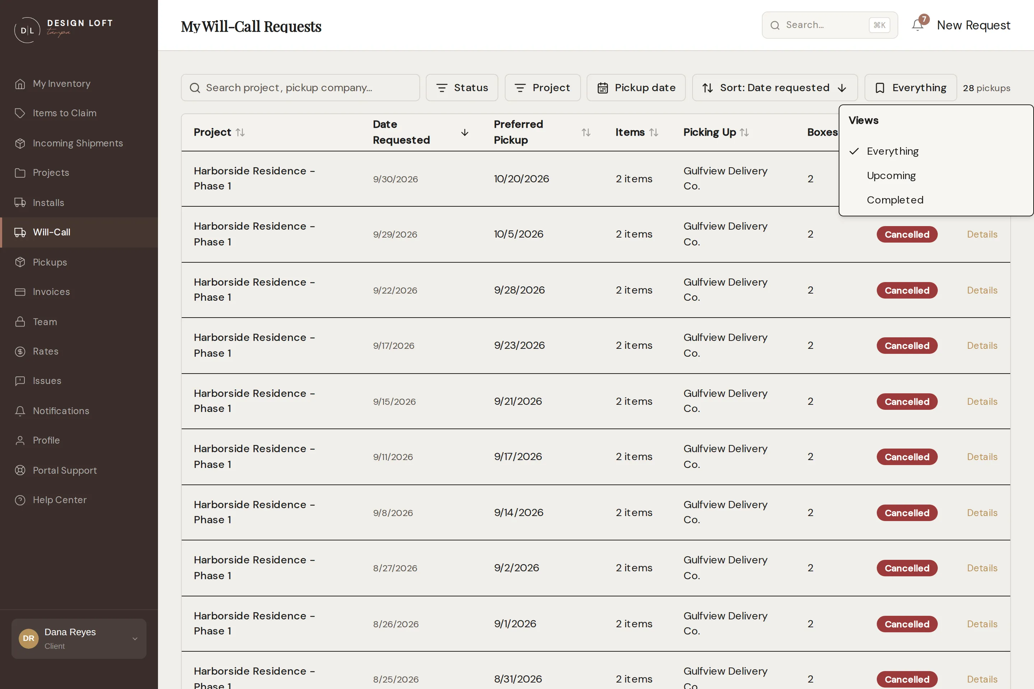Click the Help Center question icon
1034x689 pixels.
point(20,500)
